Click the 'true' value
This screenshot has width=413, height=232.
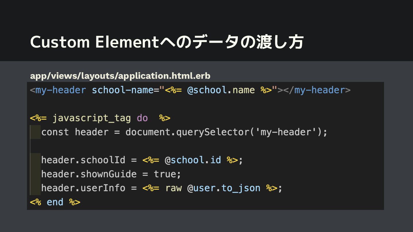[165, 174]
